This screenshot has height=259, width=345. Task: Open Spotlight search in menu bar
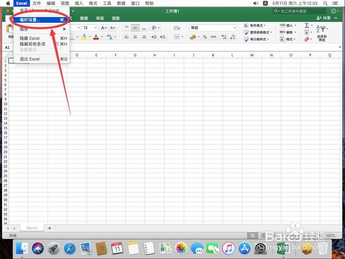325,3
